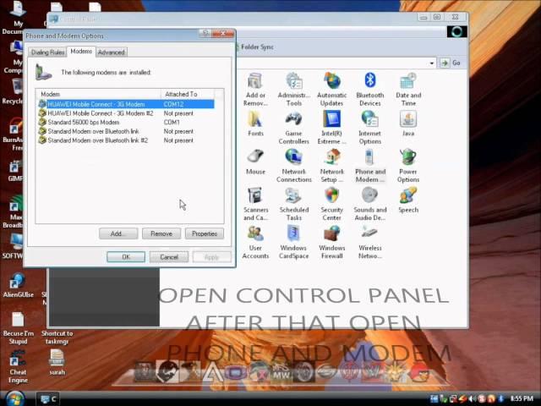The image size is (541, 406).
Task: Expand the address bar dropdown arrow
Action: (432, 63)
